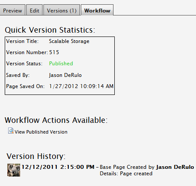196x186 pixels.
Task: Switch to the Preview tab
Action: coord(12,11)
